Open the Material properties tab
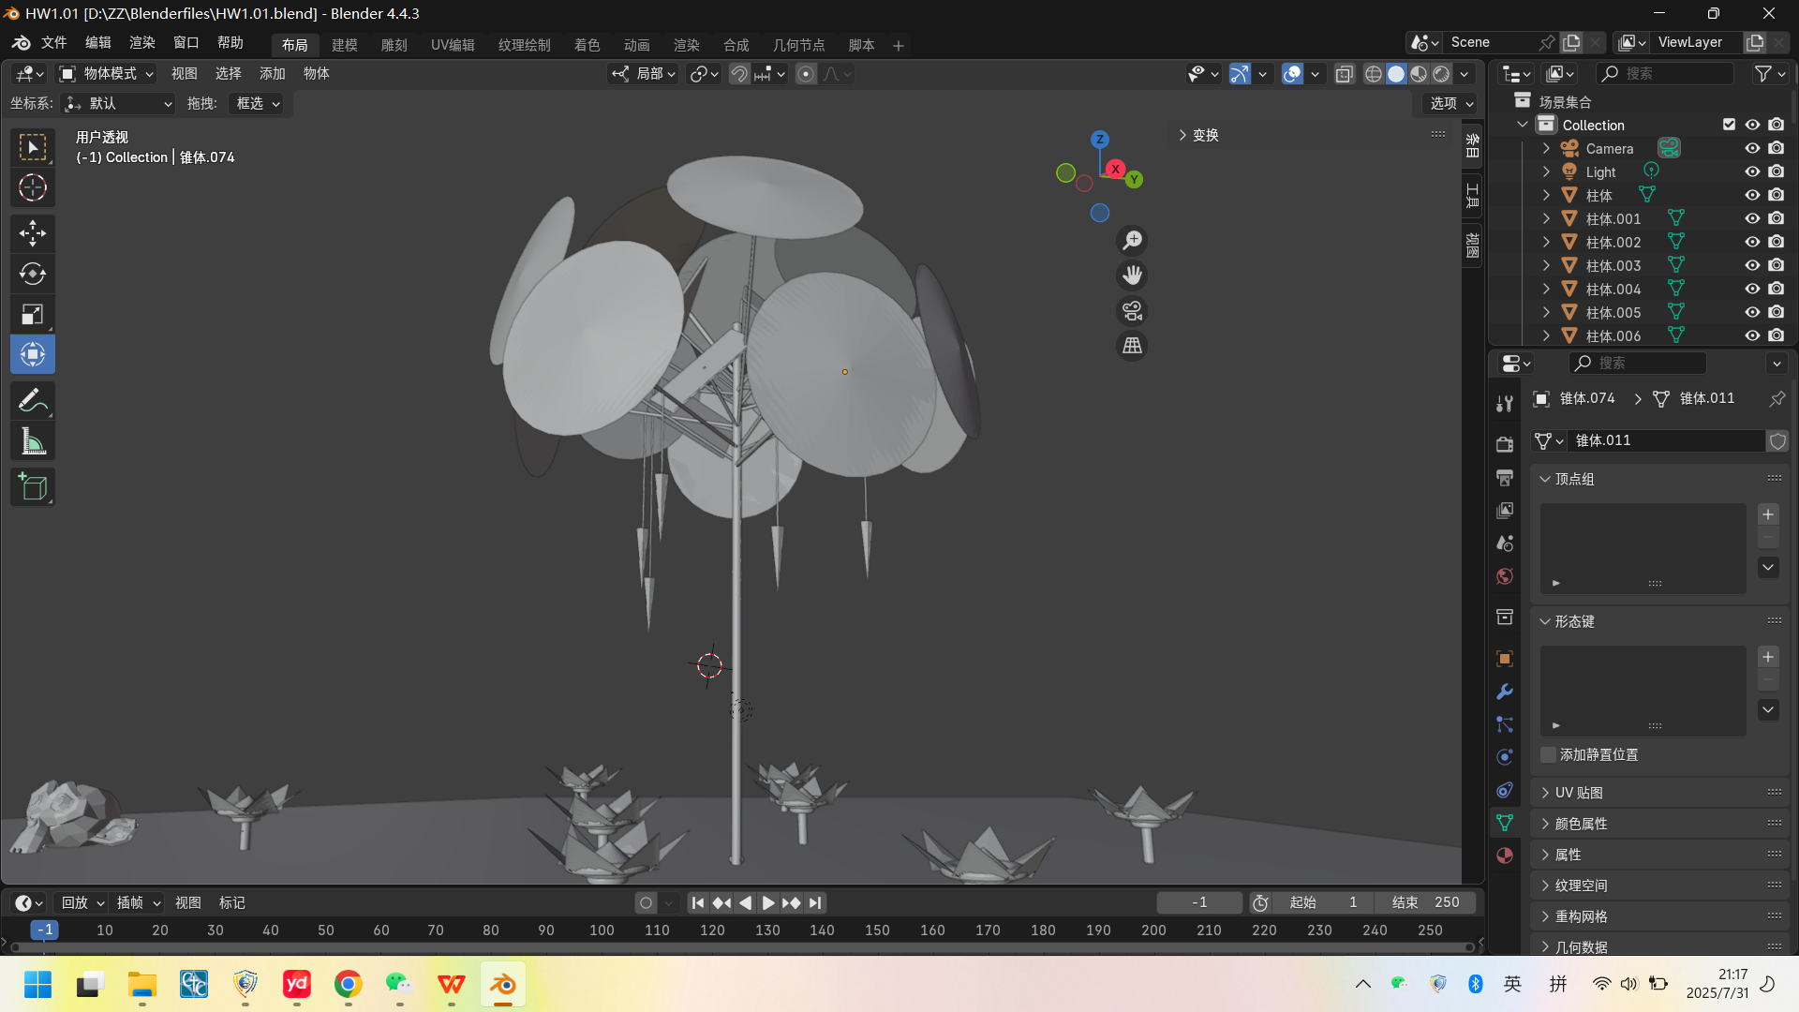This screenshot has width=1799, height=1012. click(1505, 856)
